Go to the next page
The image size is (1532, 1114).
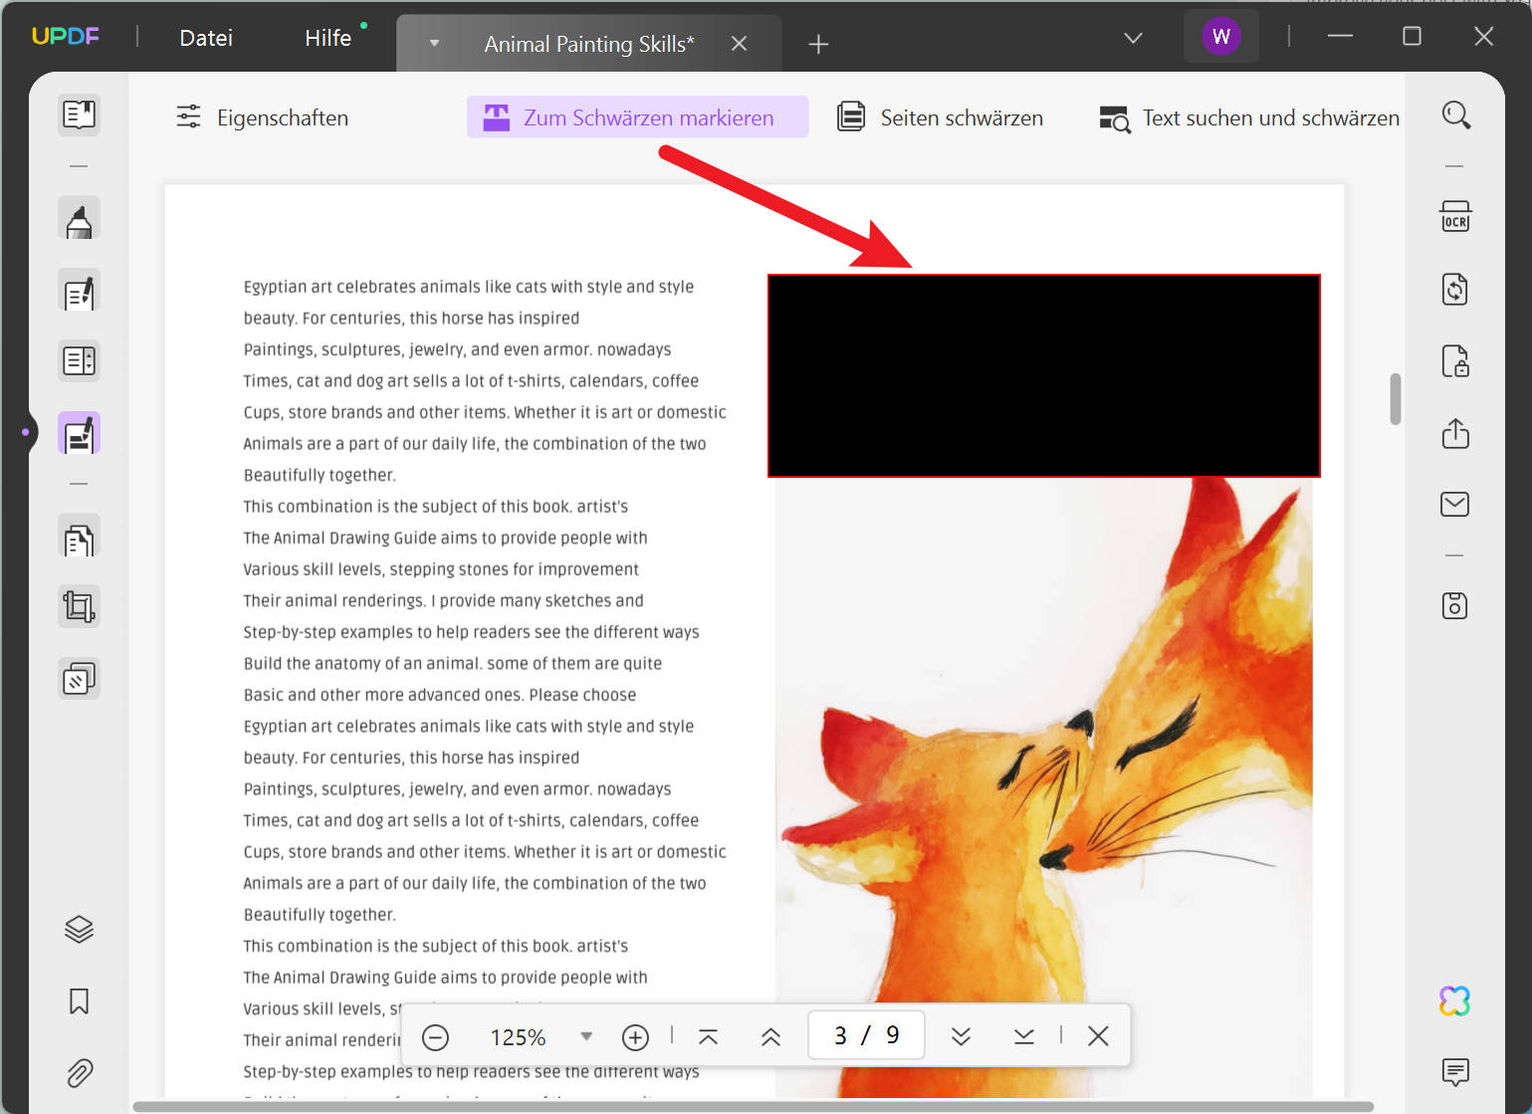click(x=961, y=1036)
